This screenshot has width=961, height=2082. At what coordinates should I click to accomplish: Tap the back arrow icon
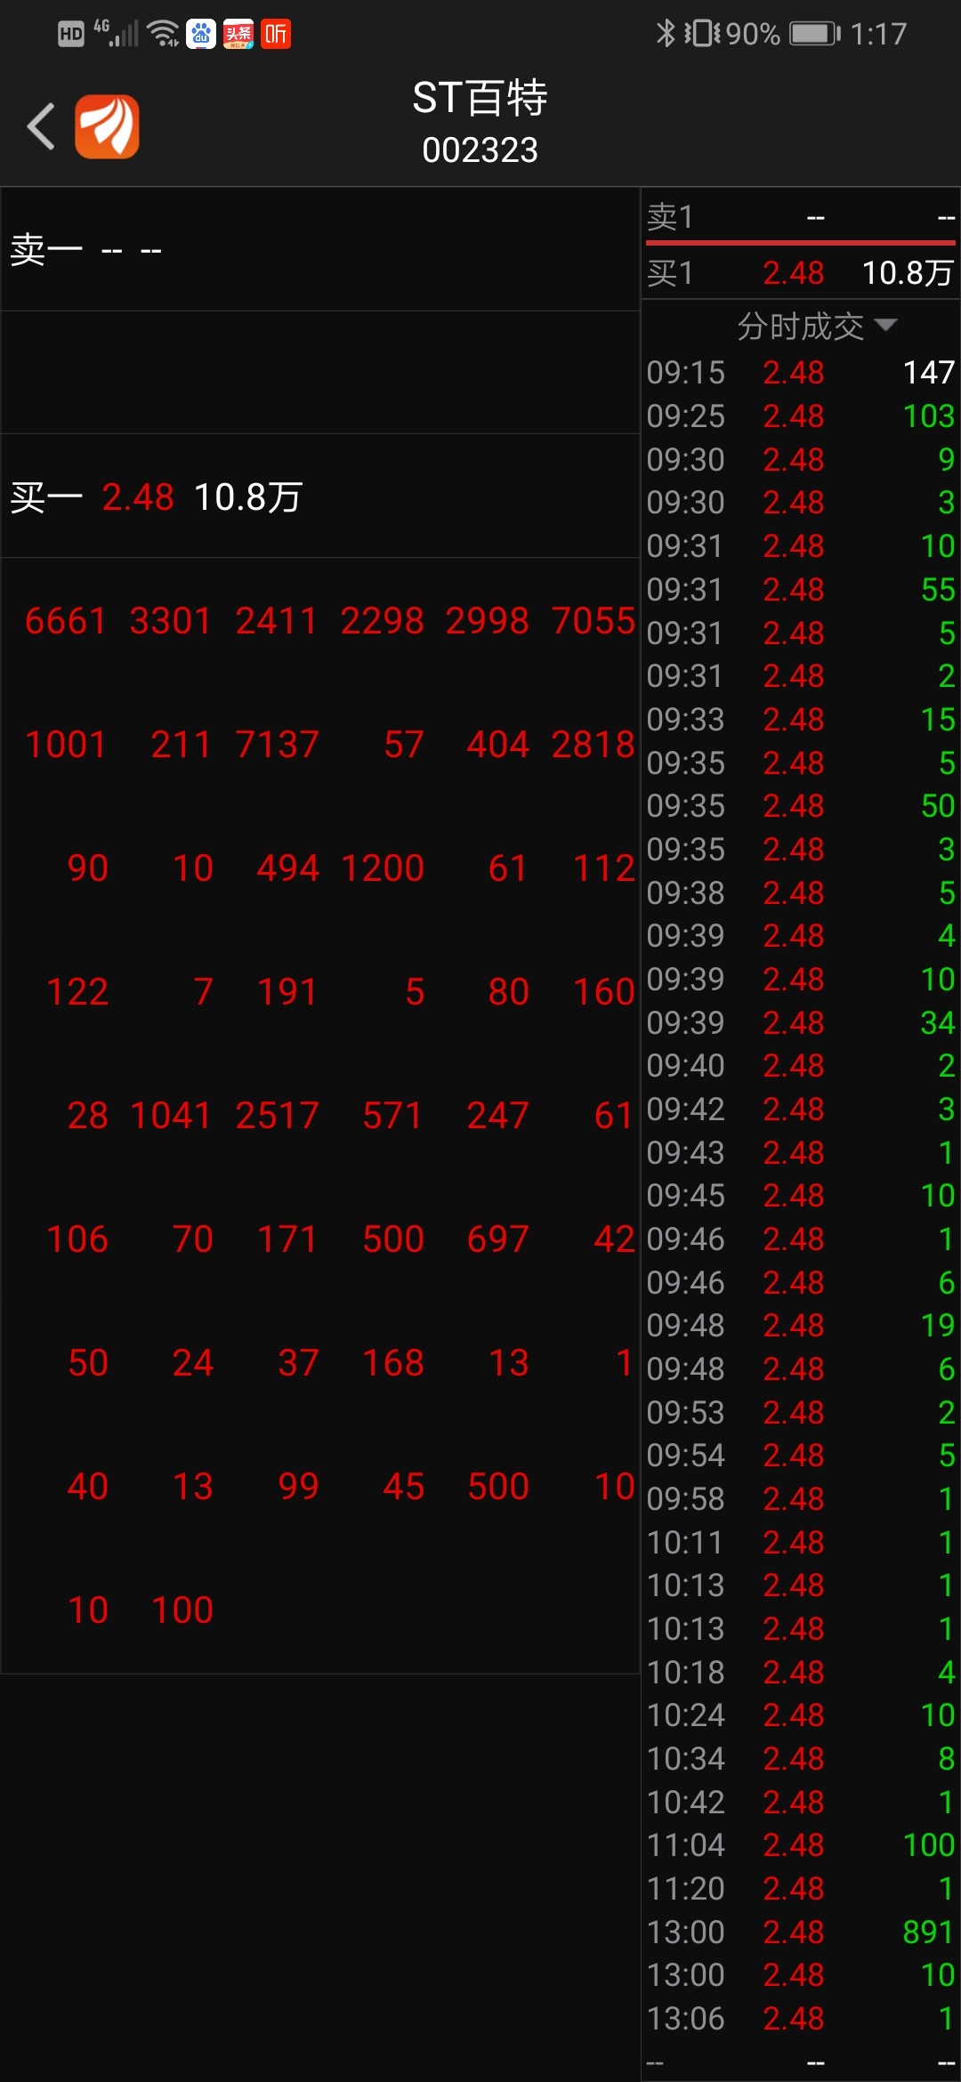(41, 125)
